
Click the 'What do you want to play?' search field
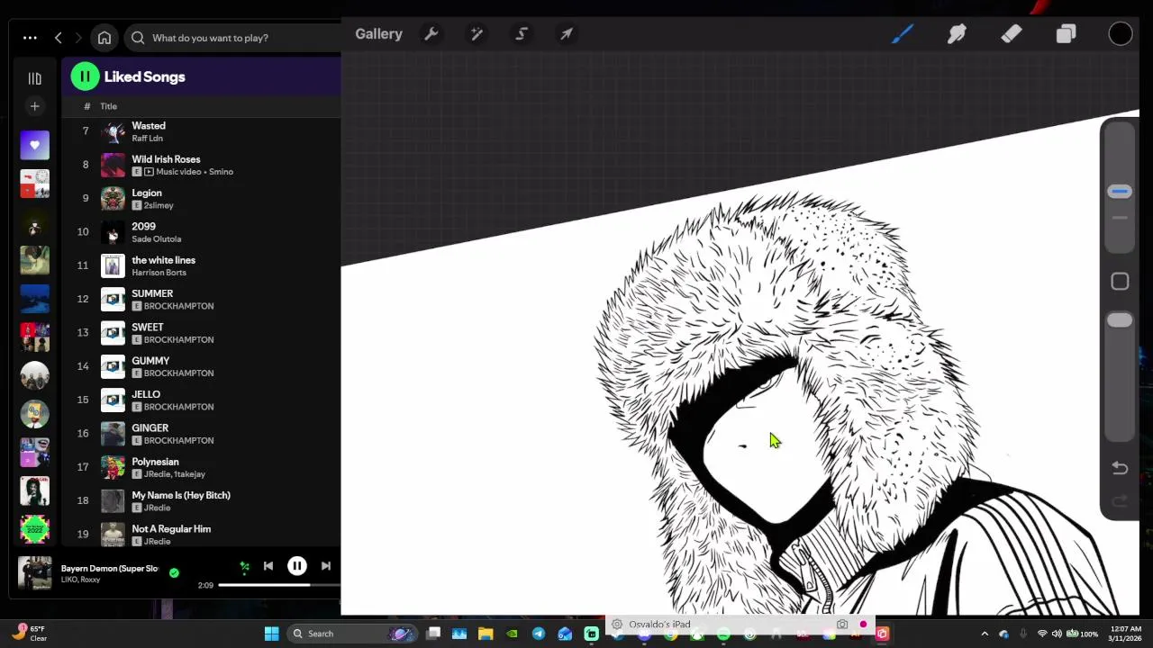tap(234, 38)
